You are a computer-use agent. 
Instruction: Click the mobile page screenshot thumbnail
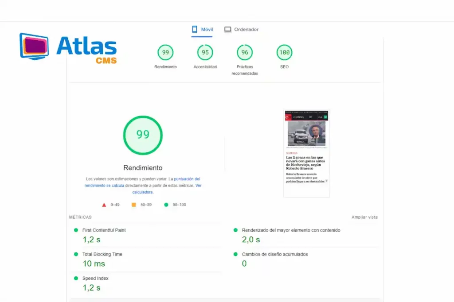click(306, 153)
